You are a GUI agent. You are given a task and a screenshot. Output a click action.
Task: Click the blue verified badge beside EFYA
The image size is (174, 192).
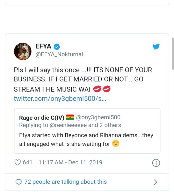57,47
